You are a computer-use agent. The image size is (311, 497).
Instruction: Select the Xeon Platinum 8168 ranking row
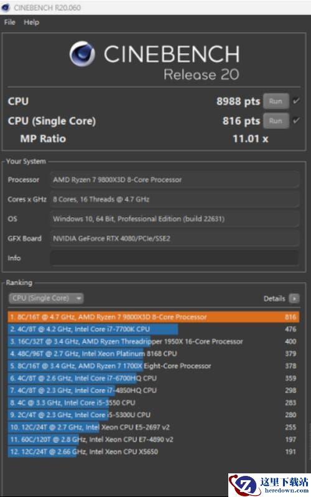click(154, 354)
